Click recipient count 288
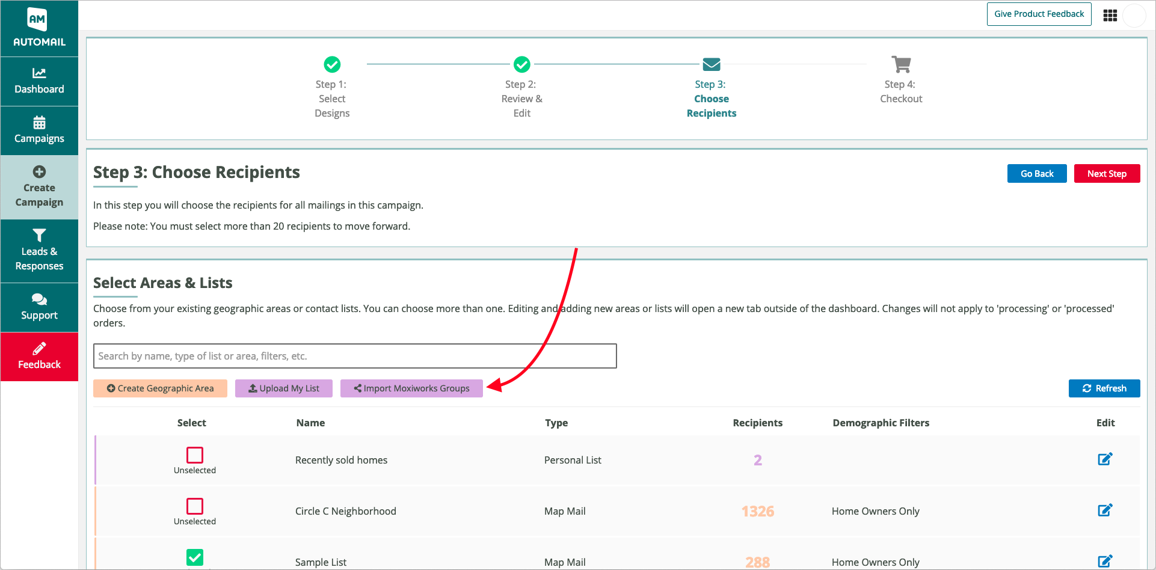Viewport: 1156px width, 570px height. click(758, 562)
